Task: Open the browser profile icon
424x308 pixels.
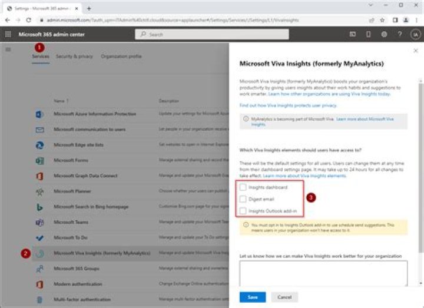Action: click(406, 20)
